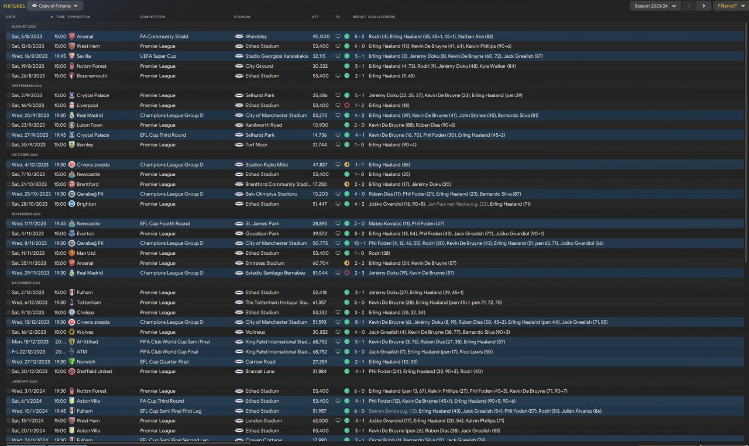The width and height of the screenshot is (749, 446).
Task: Open the FA Community Shield competition link
Action: [x=164, y=37]
